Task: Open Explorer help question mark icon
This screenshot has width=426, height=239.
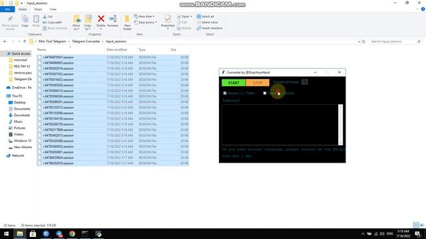Action: tap(423, 9)
